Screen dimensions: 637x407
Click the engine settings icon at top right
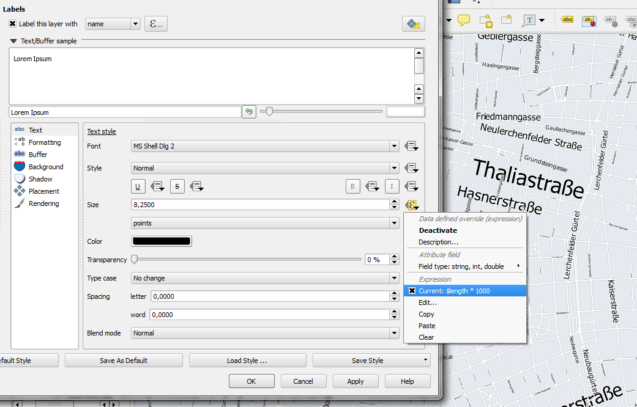(413, 24)
